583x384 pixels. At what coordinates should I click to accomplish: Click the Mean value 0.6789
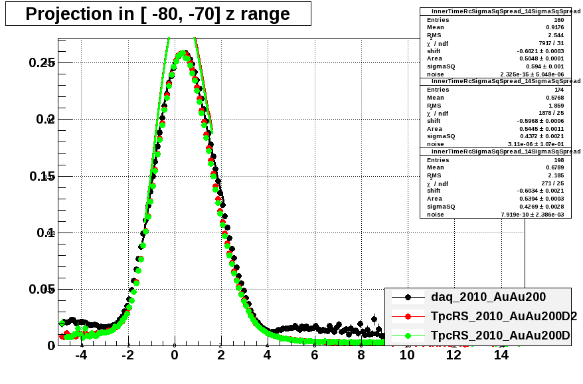[x=554, y=167]
